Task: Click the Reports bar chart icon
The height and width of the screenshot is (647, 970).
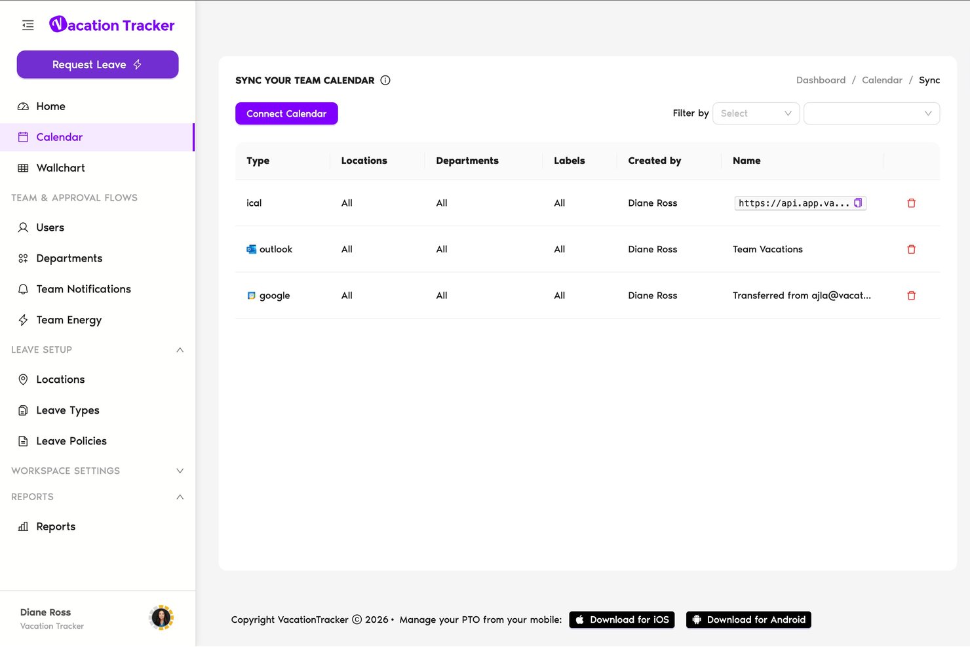Action: (23, 526)
